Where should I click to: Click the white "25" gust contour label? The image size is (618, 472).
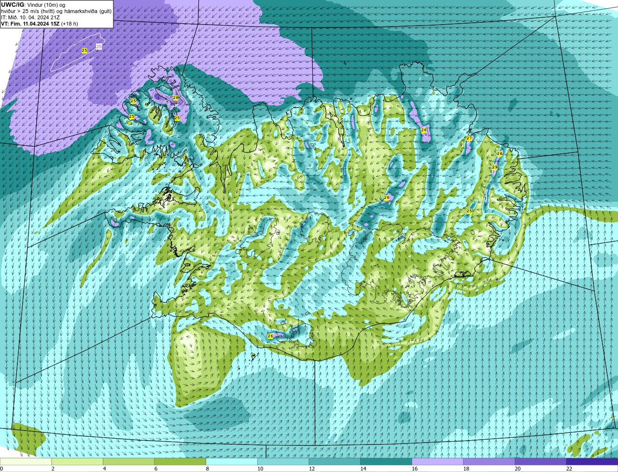click(99, 46)
